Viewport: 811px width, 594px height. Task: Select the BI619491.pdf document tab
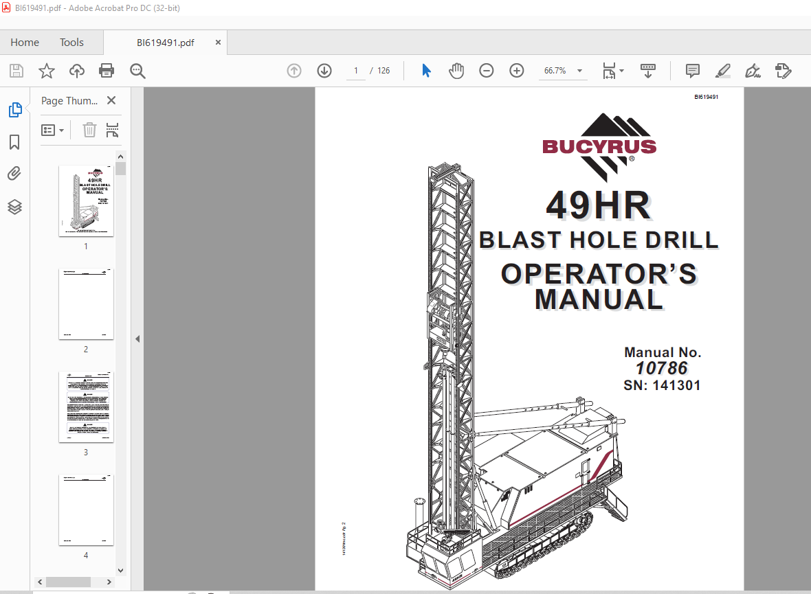pyautogui.click(x=166, y=43)
